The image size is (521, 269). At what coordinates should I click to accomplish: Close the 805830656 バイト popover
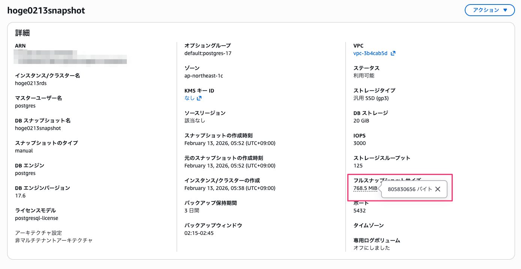tap(437, 189)
